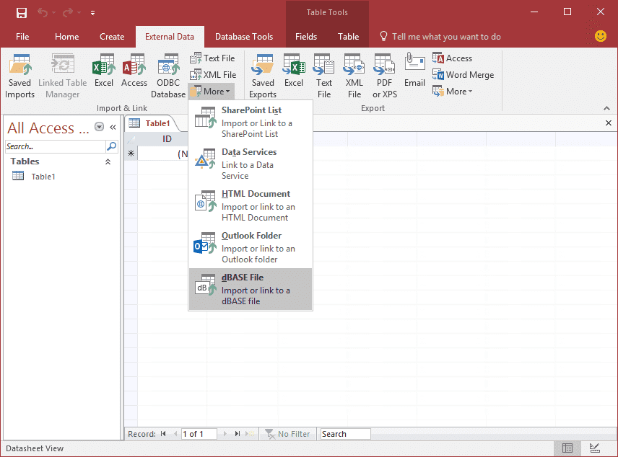The height and width of the screenshot is (457, 618).
Task: Click the Saved Exports icon
Action: [261, 72]
